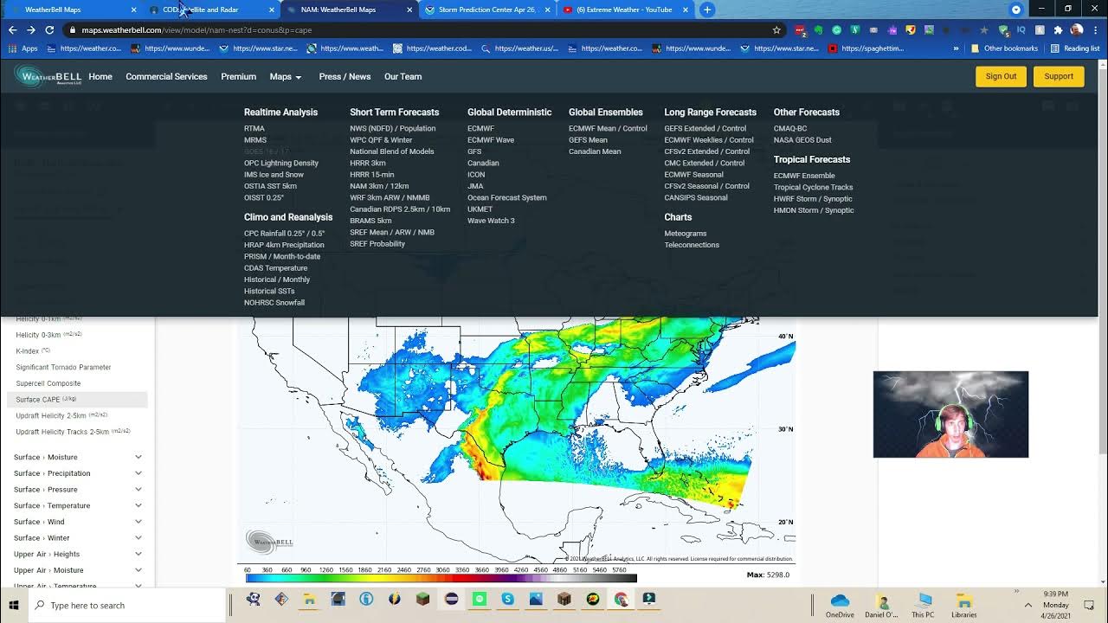
Task: Expand the bookmarks bar overflow chevron
Action: [x=957, y=48]
